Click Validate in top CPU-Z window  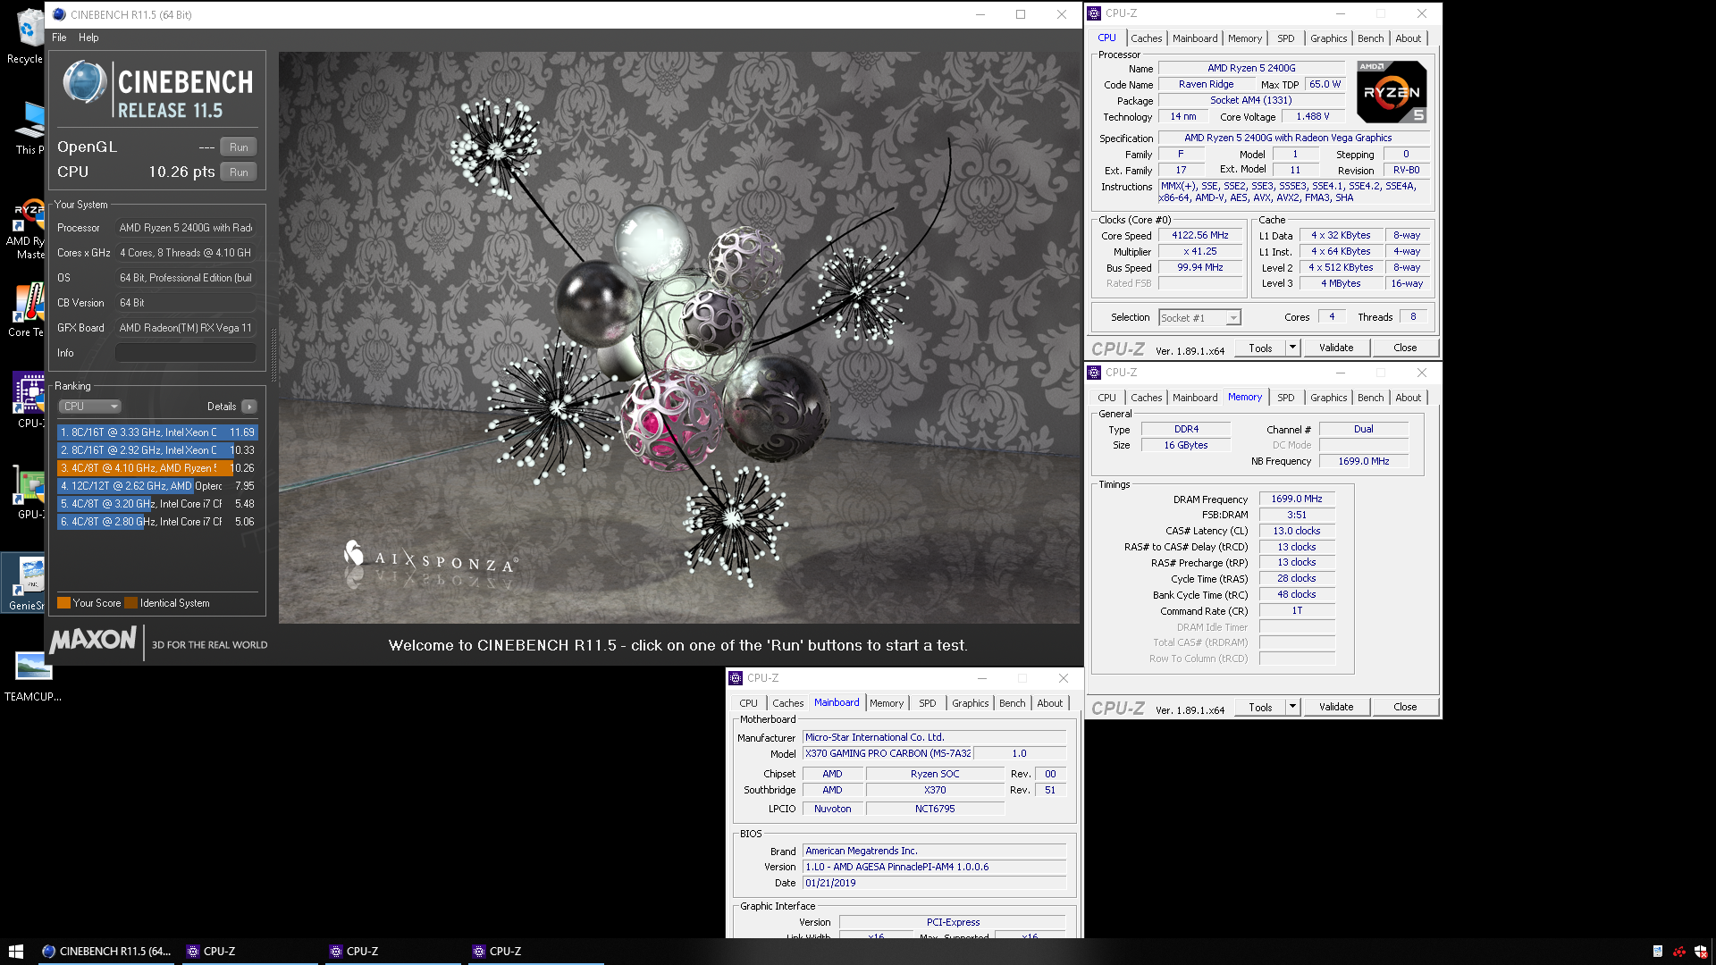(1336, 348)
